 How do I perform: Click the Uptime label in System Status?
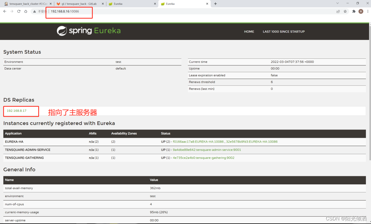click(x=194, y=69)
